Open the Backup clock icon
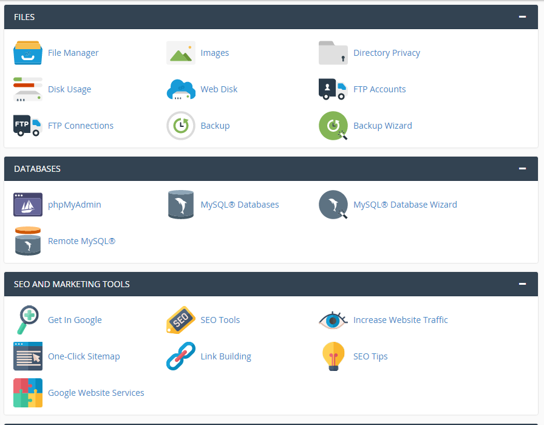 coord(180,126)
